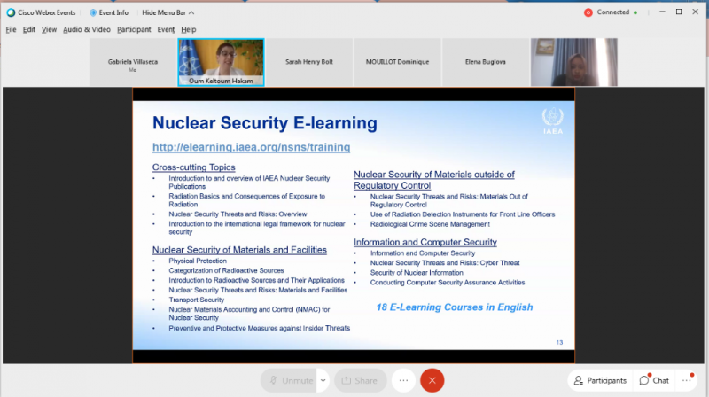This screenshot has width=709, height=397.
Task: Click the Nuclear Security E-learning slide title
Action: coord(264,123)
